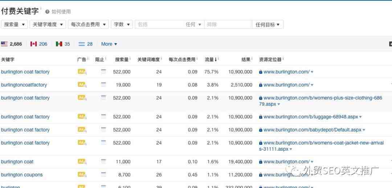Click the info icon next to 广告 header
Image resolution: width=392 pixels, height=188 pixels.
[x=88, y=59]
